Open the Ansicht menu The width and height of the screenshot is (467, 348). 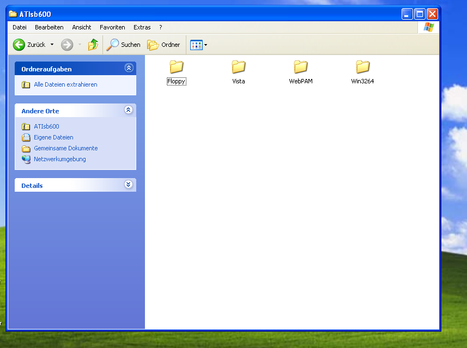point(82,27)
